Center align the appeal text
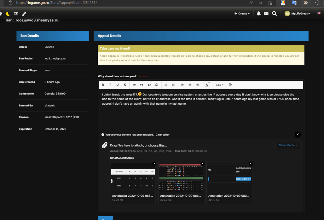The height and width of the screenshot is (220, 324). [190, 85]
